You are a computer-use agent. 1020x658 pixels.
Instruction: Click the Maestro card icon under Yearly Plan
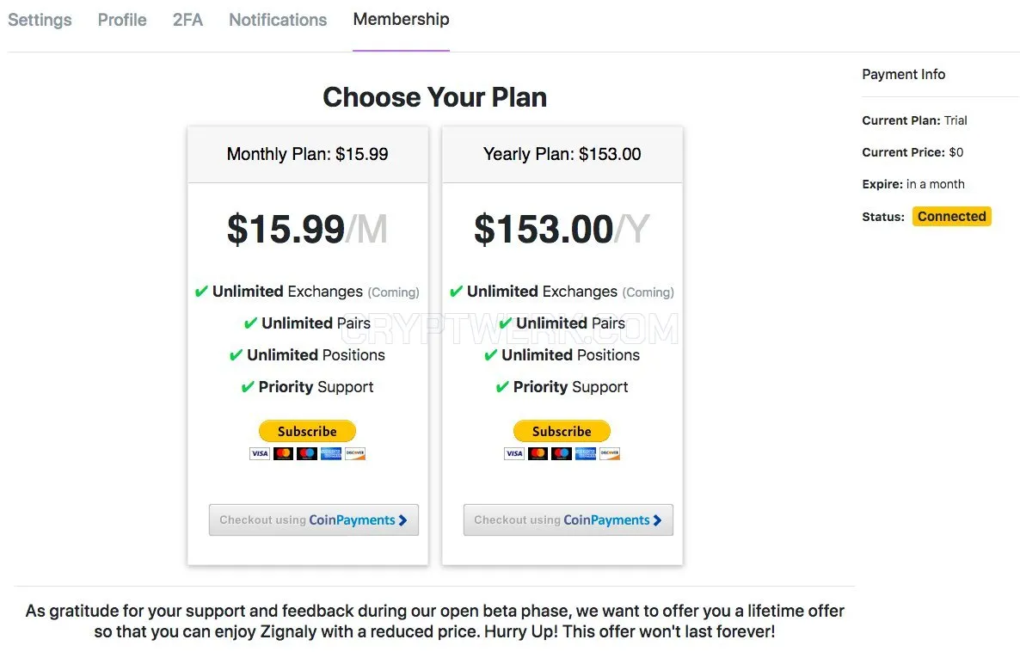pos(562,453)
